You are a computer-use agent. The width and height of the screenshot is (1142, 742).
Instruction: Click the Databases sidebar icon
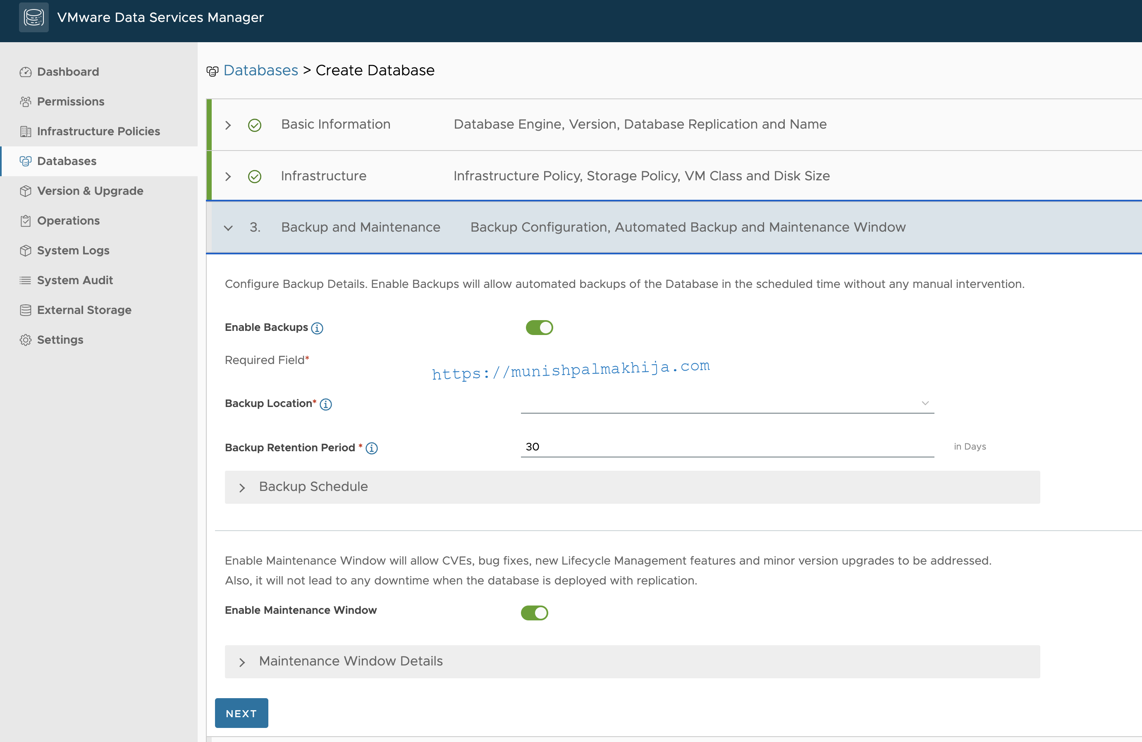click(26, 161)
